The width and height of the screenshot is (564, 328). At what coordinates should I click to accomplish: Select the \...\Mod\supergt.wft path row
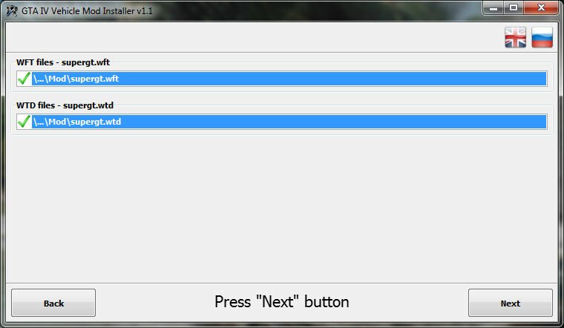click(289, 79)
